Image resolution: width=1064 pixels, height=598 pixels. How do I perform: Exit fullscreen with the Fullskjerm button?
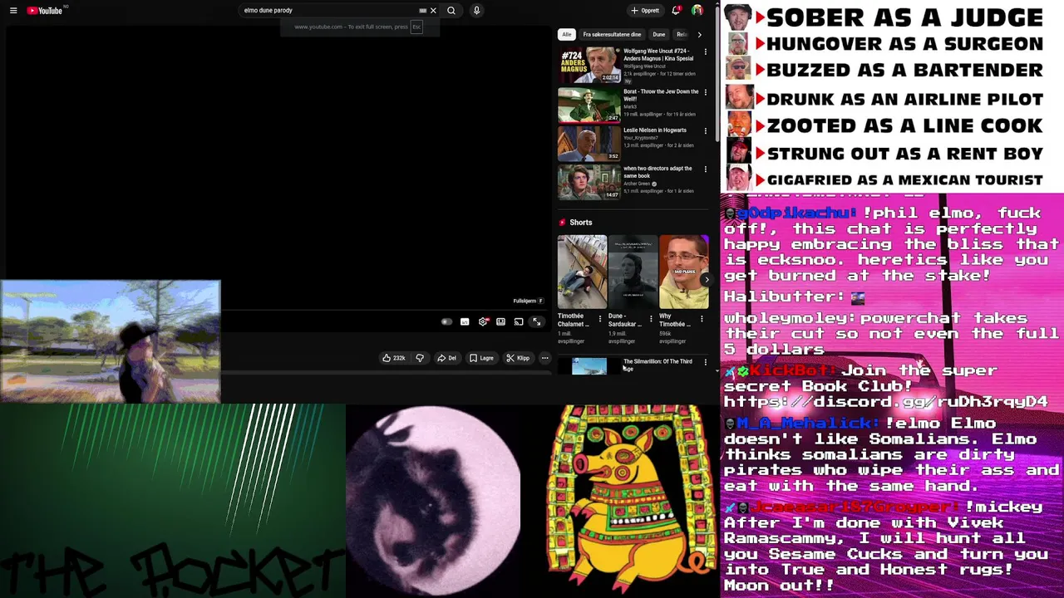[x=537, y=321]
